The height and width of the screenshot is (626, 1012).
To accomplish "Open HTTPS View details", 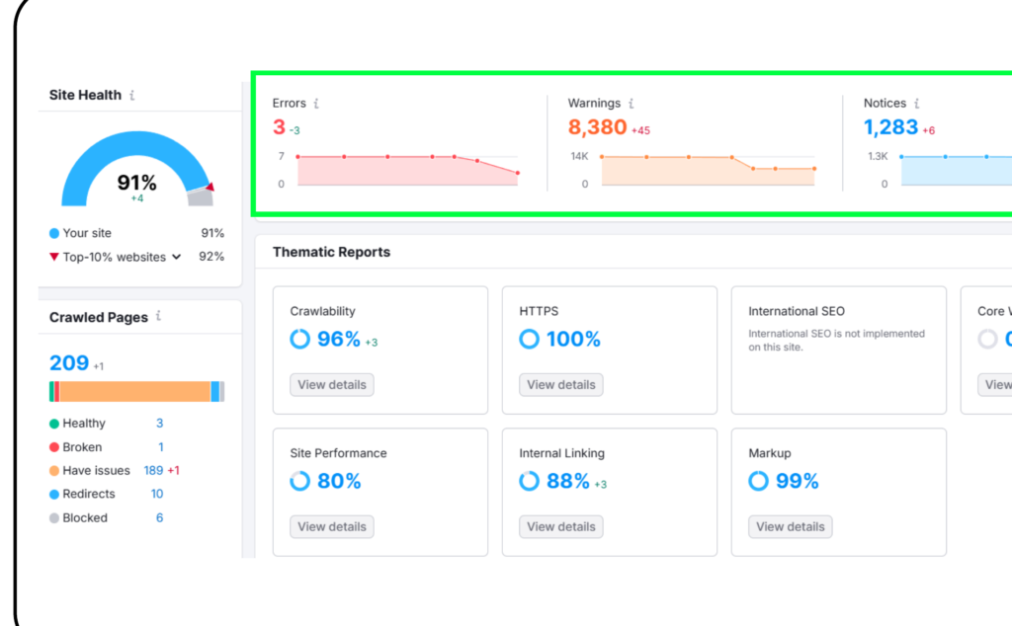I will pos(561,385).
